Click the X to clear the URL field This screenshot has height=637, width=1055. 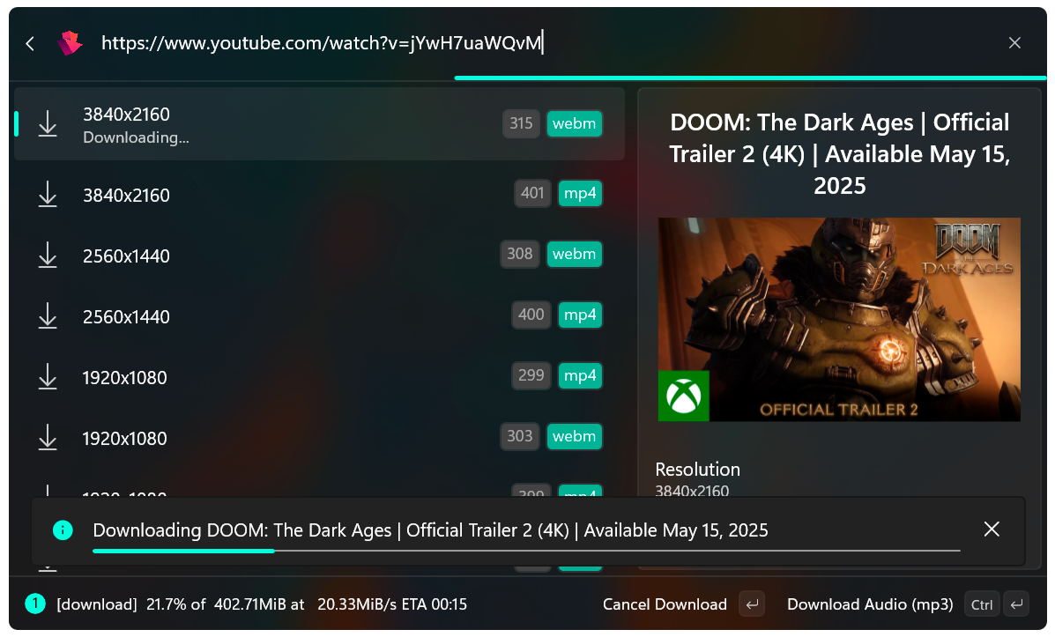coord(1014,43)
